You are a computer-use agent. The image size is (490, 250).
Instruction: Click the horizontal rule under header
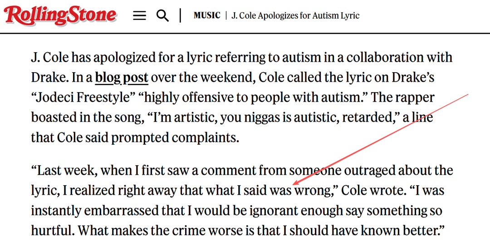coord(245,33)
